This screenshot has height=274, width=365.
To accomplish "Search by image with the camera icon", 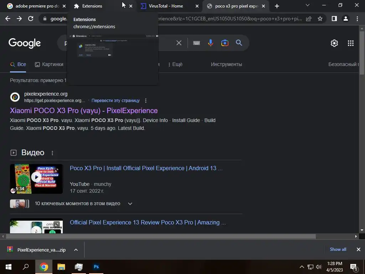I will pos(225,43).
